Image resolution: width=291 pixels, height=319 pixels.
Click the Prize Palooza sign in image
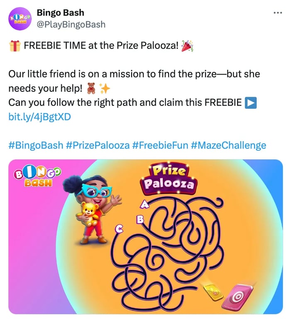(169, 178)
